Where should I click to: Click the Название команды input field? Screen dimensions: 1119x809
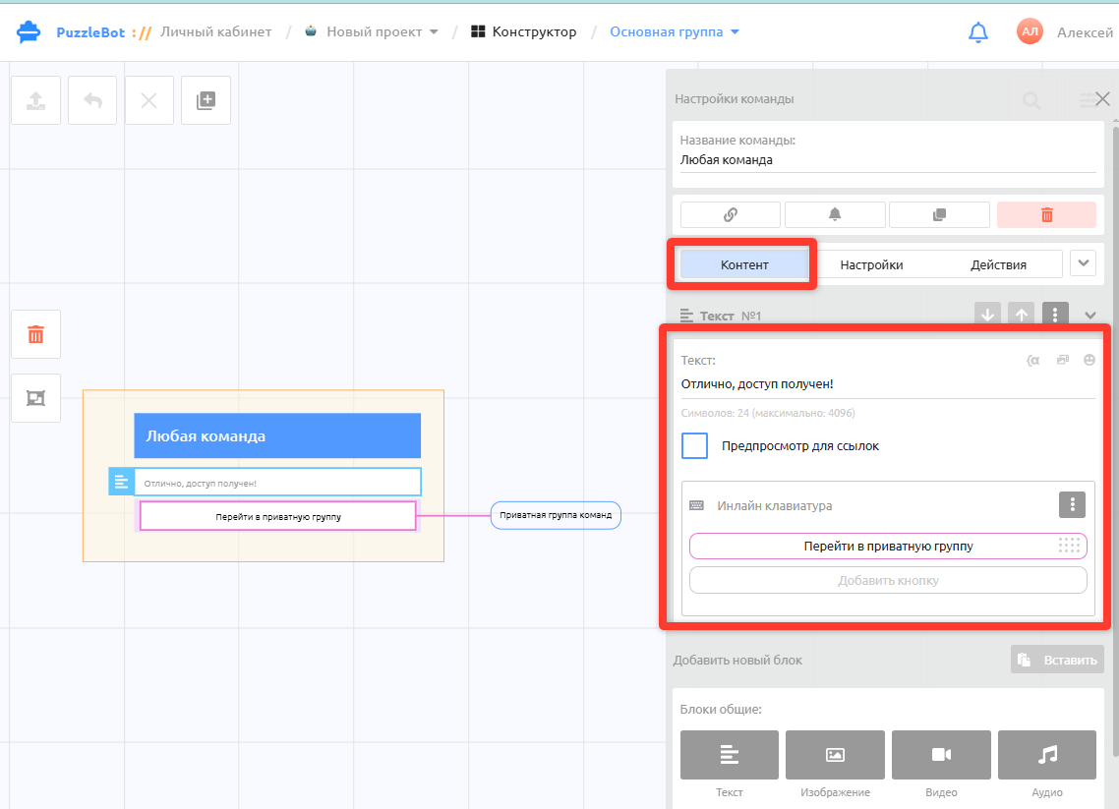(887, 160)
